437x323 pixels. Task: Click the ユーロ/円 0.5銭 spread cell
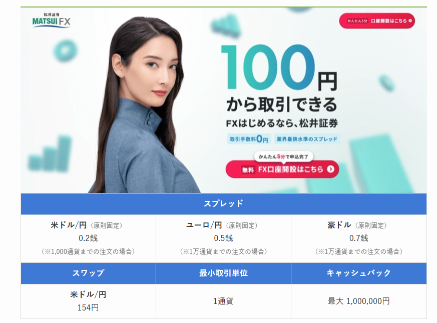click(x=224, y=238)
